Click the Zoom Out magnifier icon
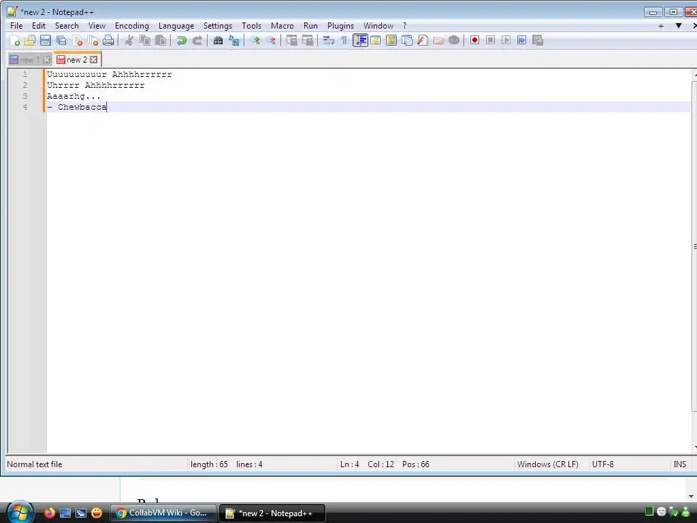697x523 pixels. tap(271, 40)
